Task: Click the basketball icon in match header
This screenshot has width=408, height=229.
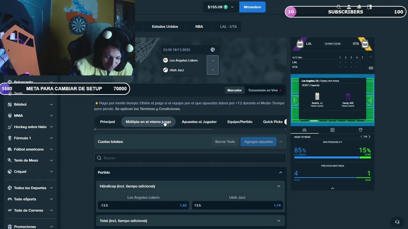Action: point(213,50)
